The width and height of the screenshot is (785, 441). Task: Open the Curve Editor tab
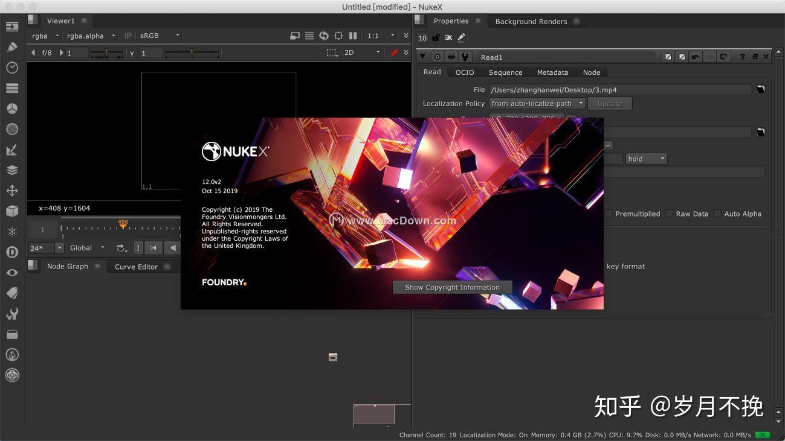(x=136, y=267)
